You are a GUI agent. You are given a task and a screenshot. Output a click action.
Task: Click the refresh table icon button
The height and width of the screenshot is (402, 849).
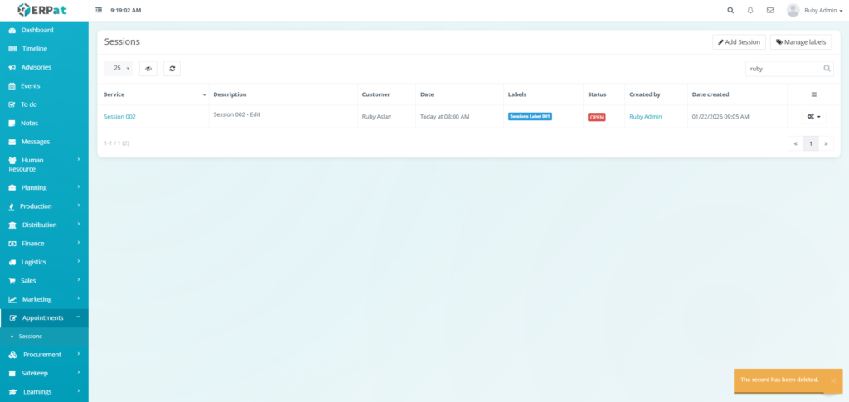point(172,69)
